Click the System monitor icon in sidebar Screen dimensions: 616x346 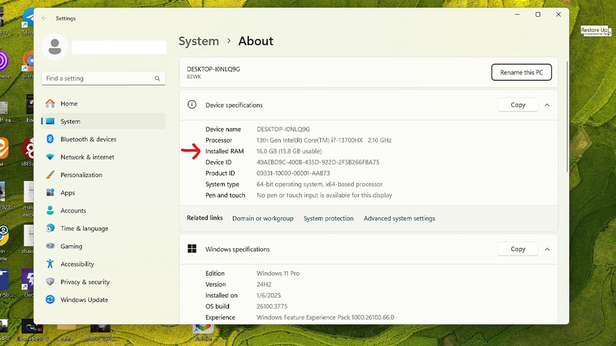point(50,121)
